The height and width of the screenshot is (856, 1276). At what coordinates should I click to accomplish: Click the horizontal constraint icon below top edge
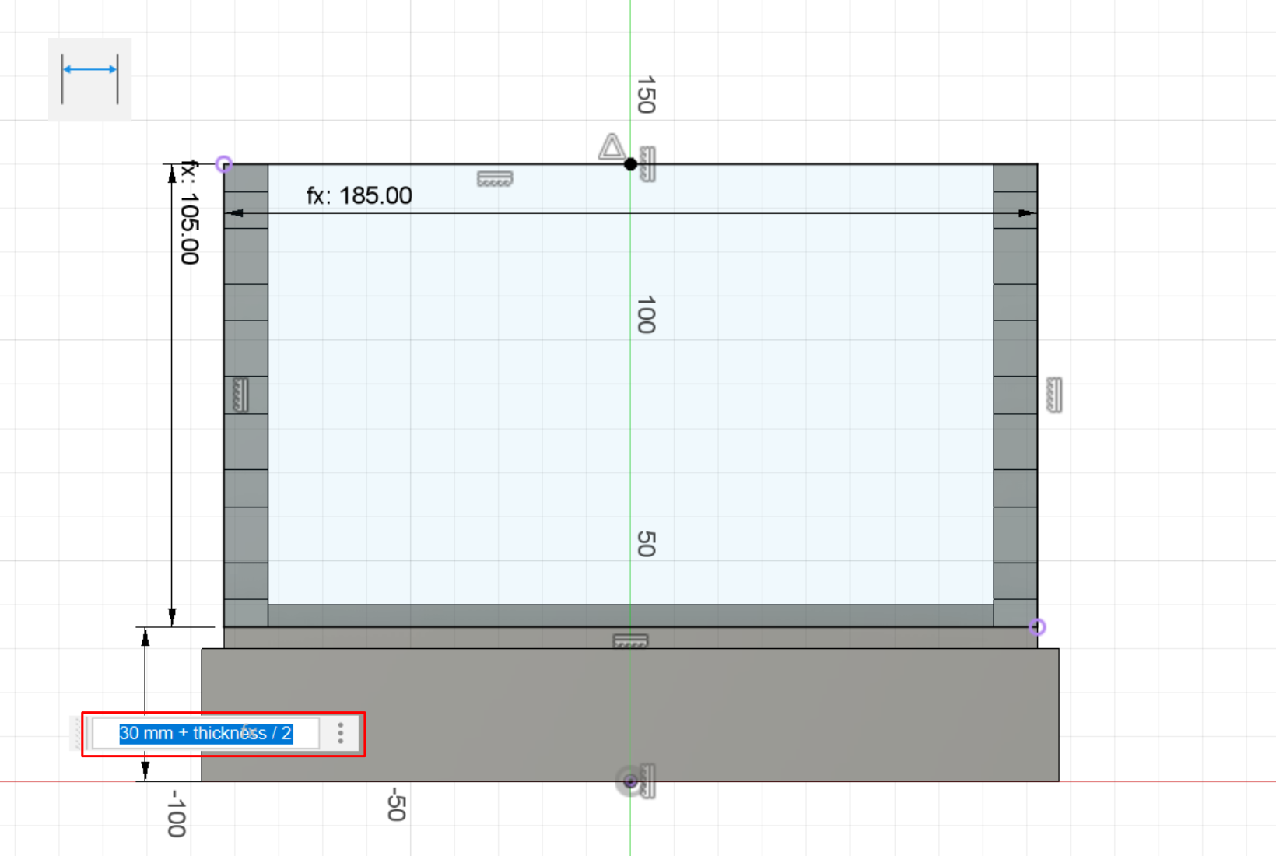click(x=495, y=179)
